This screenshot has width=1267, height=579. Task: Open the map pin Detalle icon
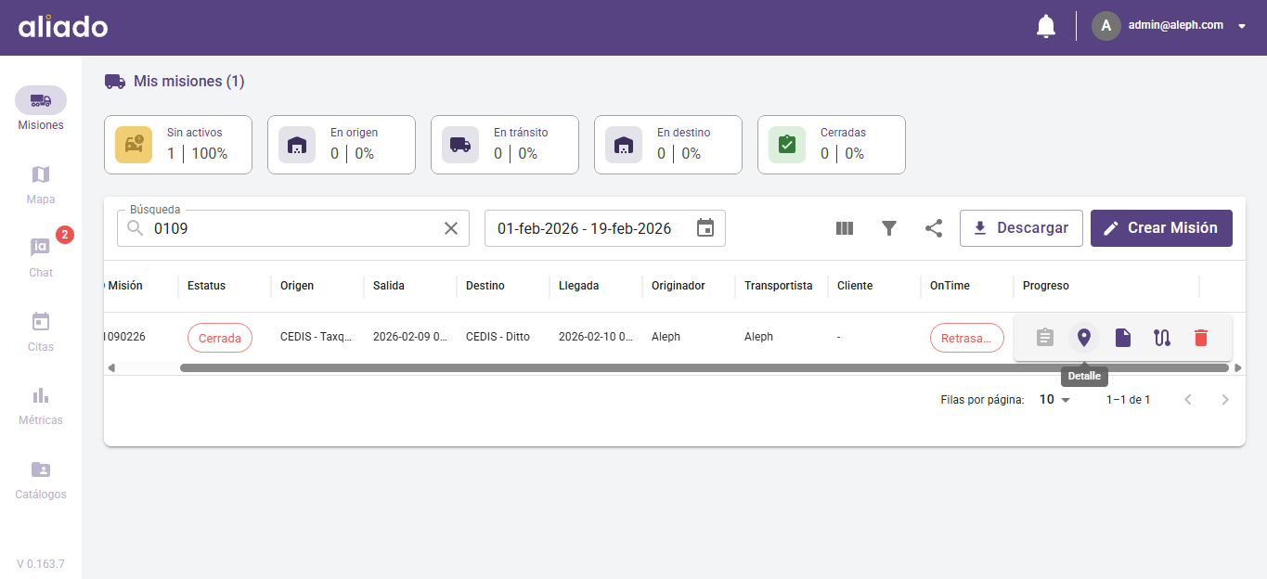pyautogui.click(x=1084, y=338)
